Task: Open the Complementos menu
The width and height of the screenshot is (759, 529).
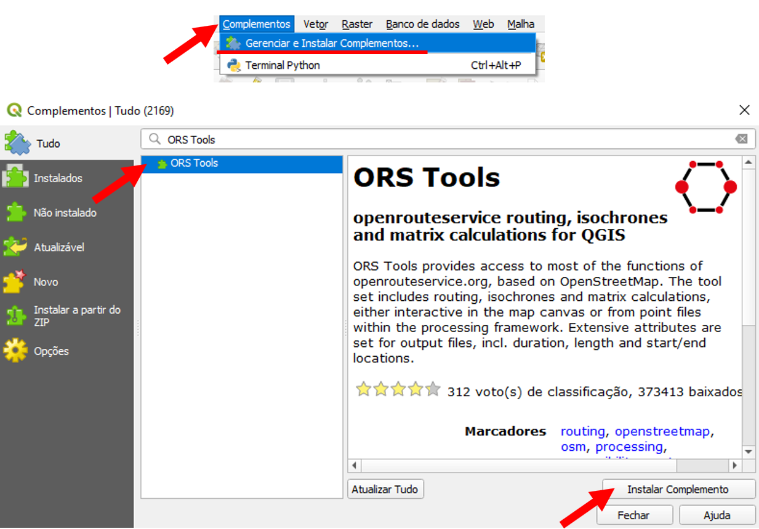Action: coord(256,25)
